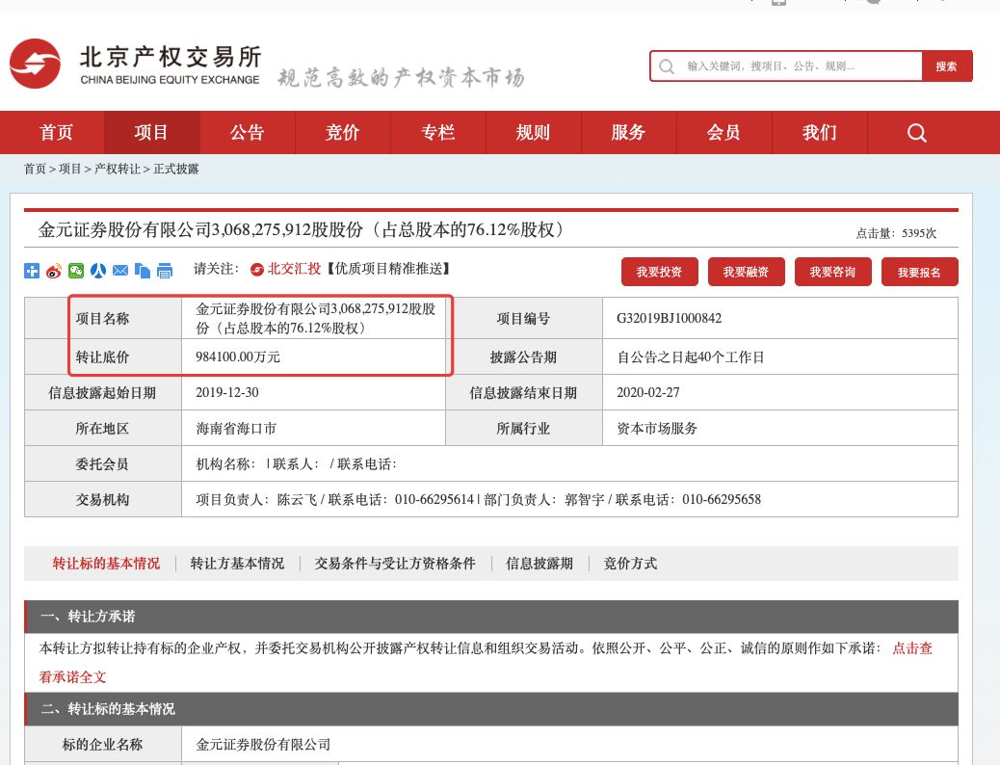Open 点击查看承诺全文 link
The image size is (1000, 765).
pos(911,648)
